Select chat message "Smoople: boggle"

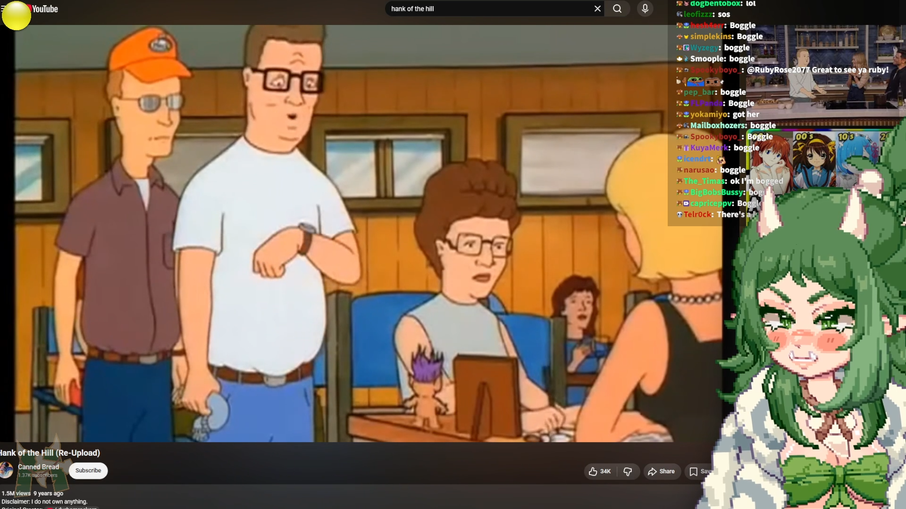716,59
